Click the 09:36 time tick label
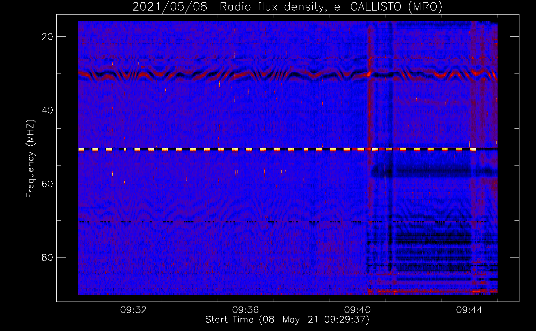 tap(245, 310)
